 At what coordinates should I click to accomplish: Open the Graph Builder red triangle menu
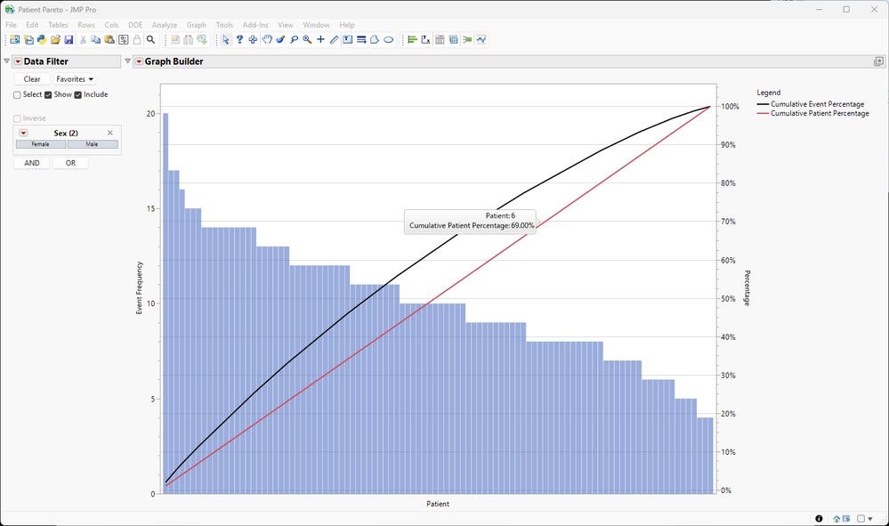tap(140, 61)
